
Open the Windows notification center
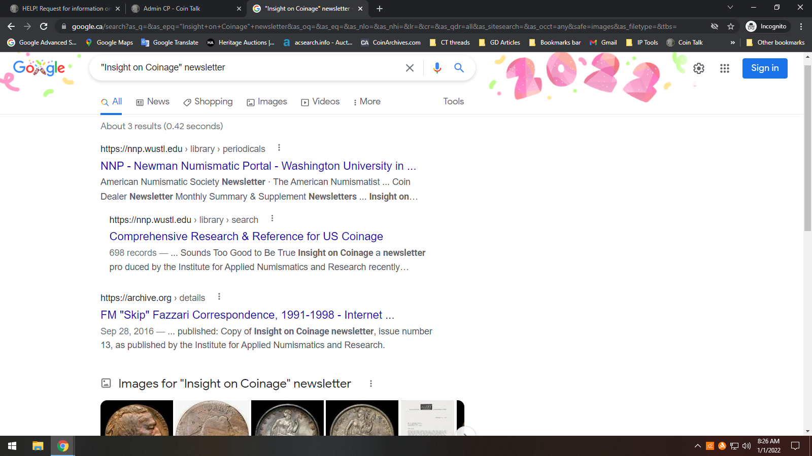pos(795,446)
